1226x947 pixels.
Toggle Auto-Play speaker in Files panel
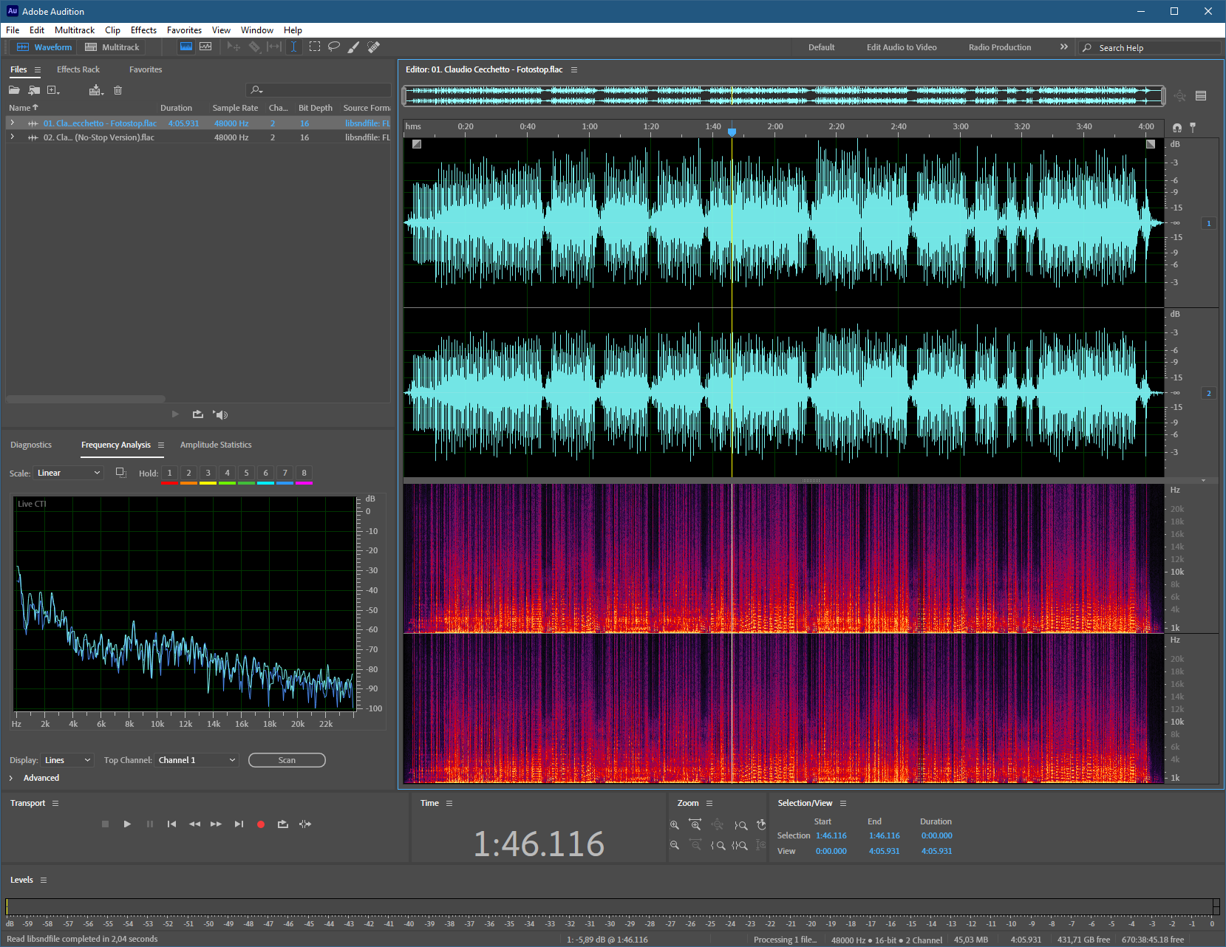(x=220, y=414)
